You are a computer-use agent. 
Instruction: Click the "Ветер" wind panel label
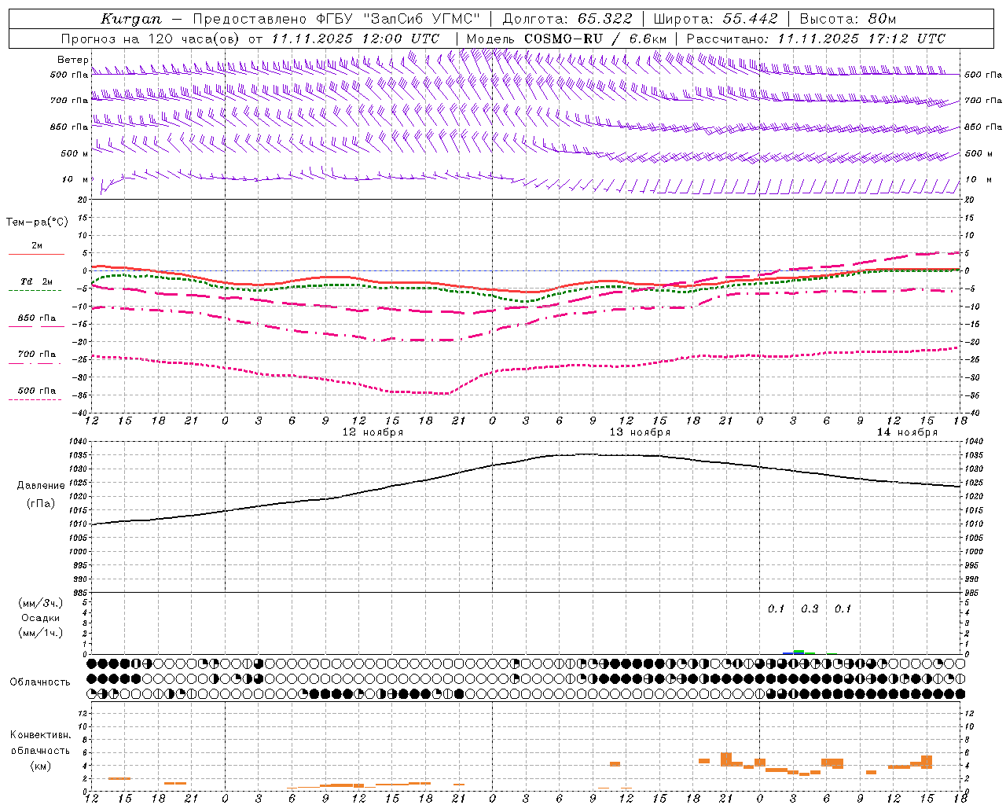[x=72, y=60]
